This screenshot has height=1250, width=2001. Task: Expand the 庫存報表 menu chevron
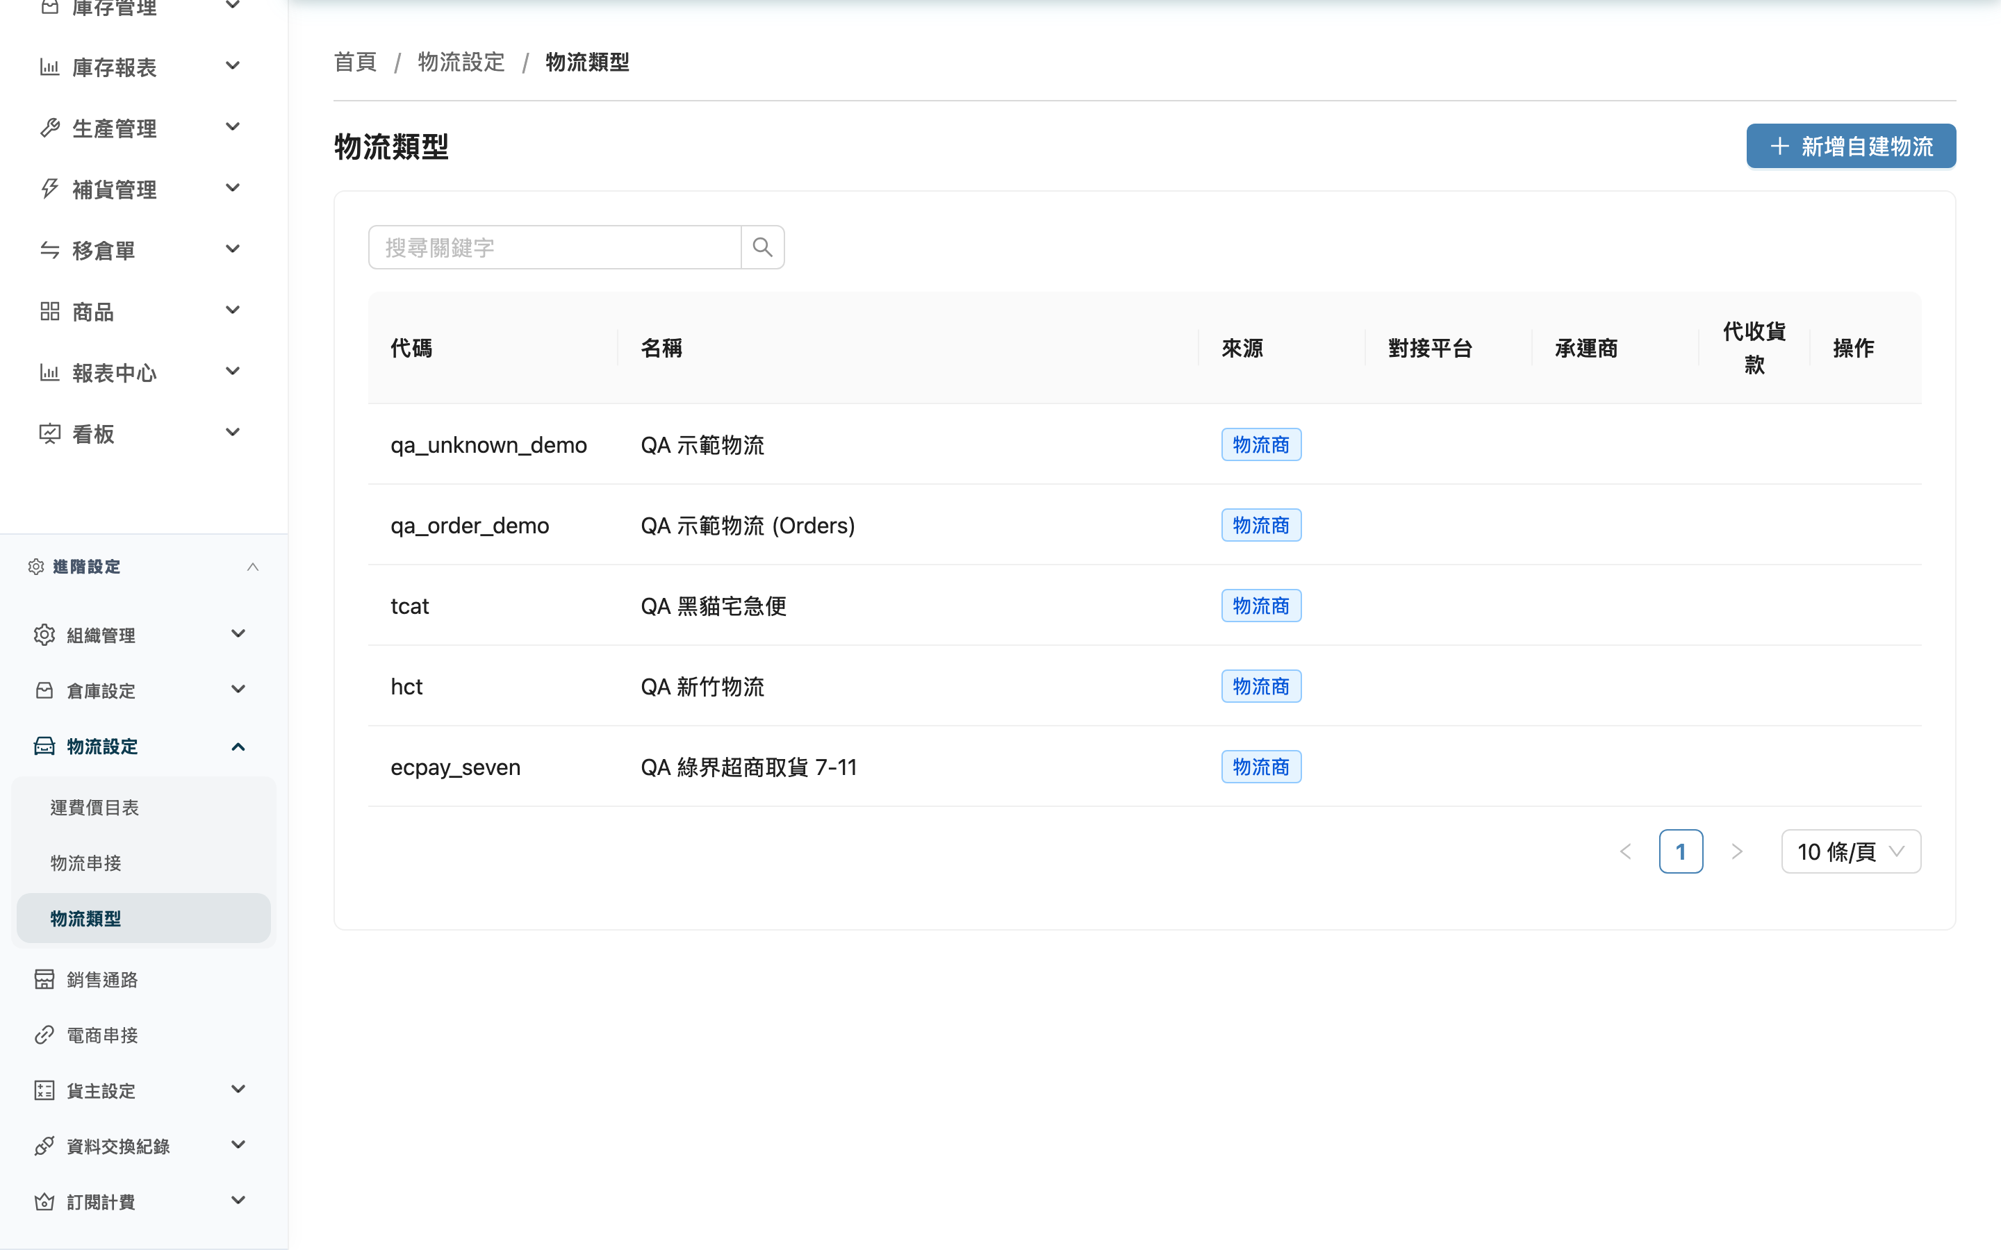coord(233,65)
